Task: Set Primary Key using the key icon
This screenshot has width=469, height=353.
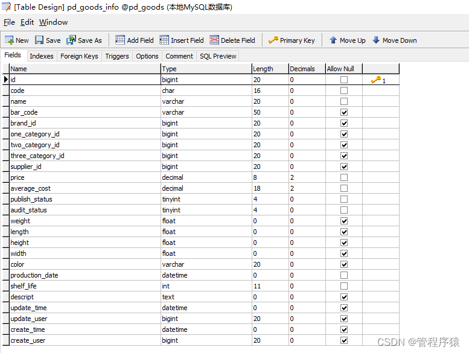Action: point(273,40)
